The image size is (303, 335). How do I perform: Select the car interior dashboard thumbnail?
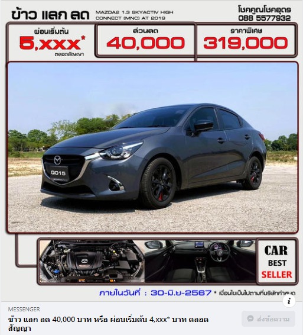[200, 260]
